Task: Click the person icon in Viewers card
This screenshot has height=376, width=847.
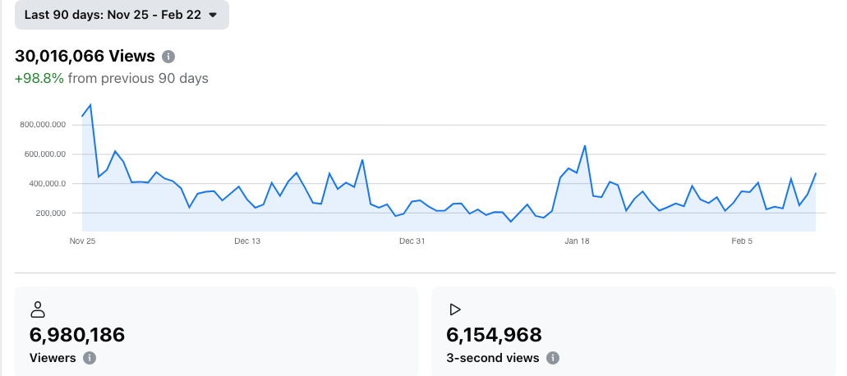Action: 37,310
